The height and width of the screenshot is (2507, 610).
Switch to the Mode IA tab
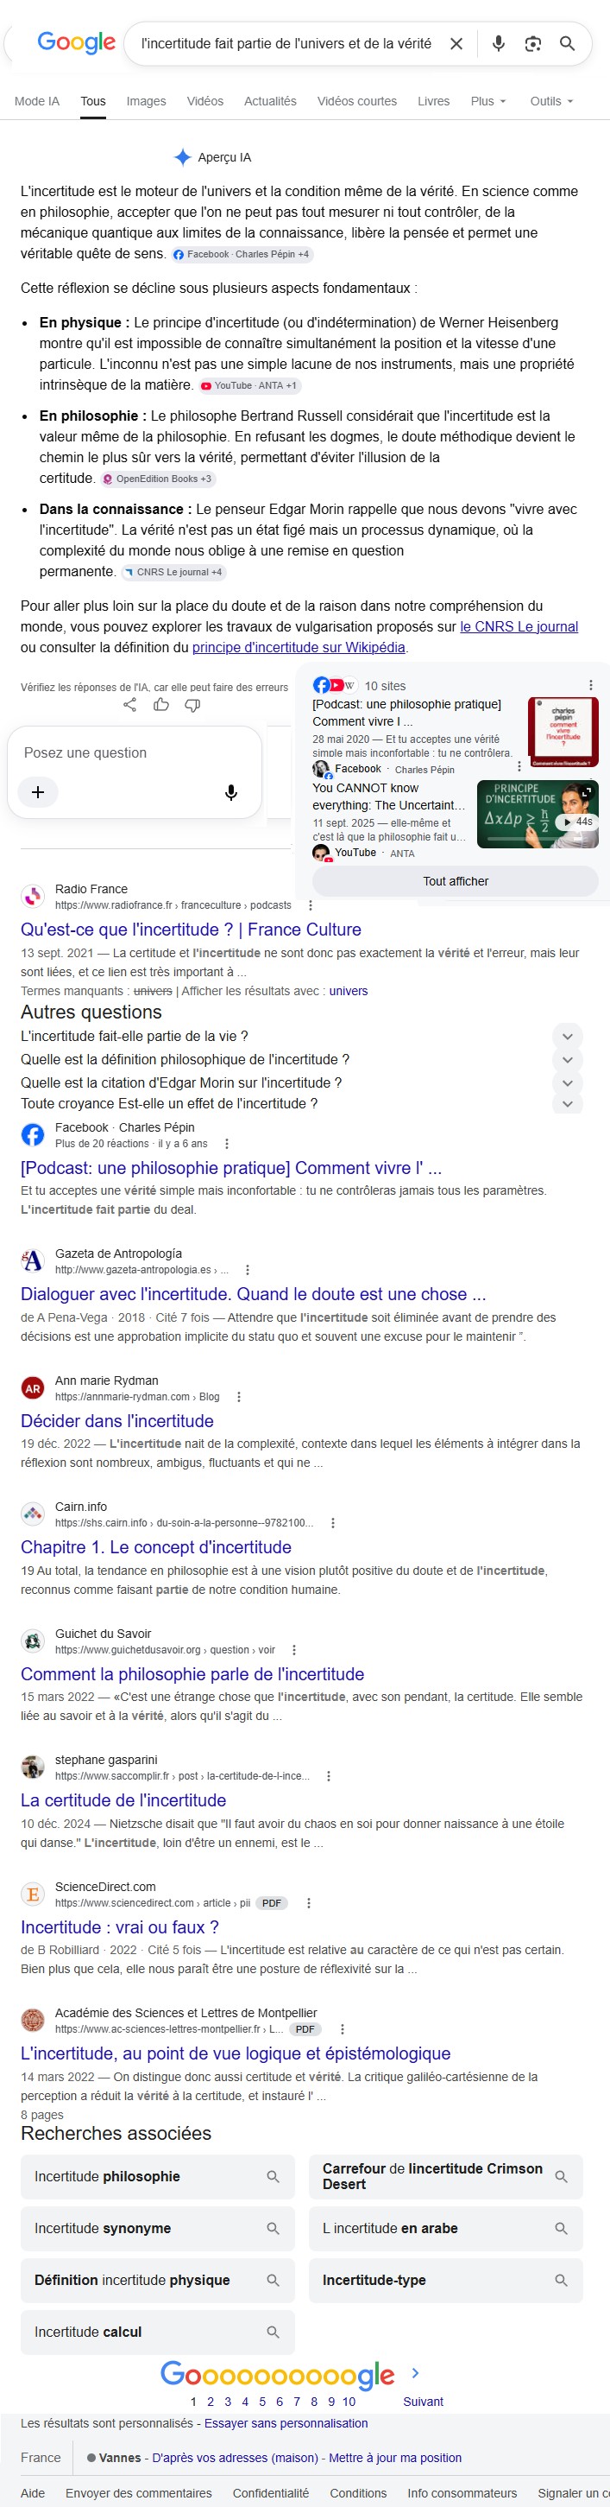37,101
